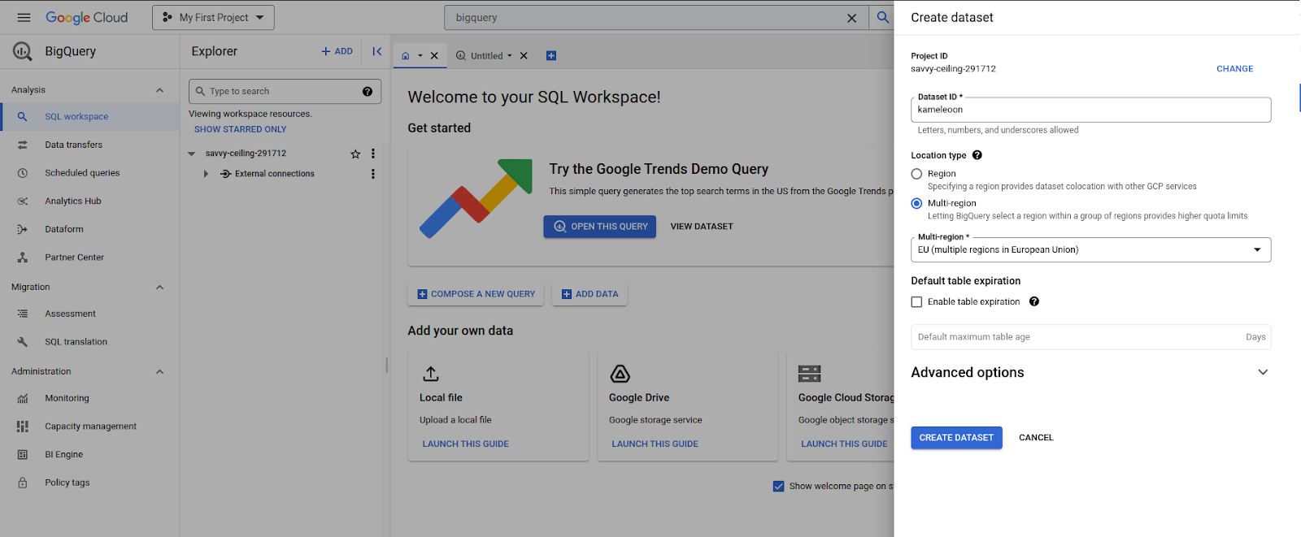Open Scheduled queries in sidebar

[82, 173]
